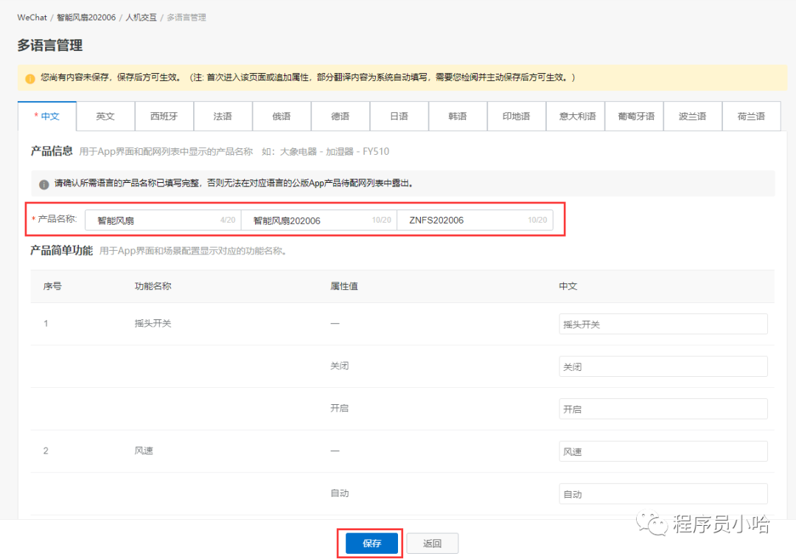Edit the 风速 Chinese translation field
796x559 pixels.
663,451
